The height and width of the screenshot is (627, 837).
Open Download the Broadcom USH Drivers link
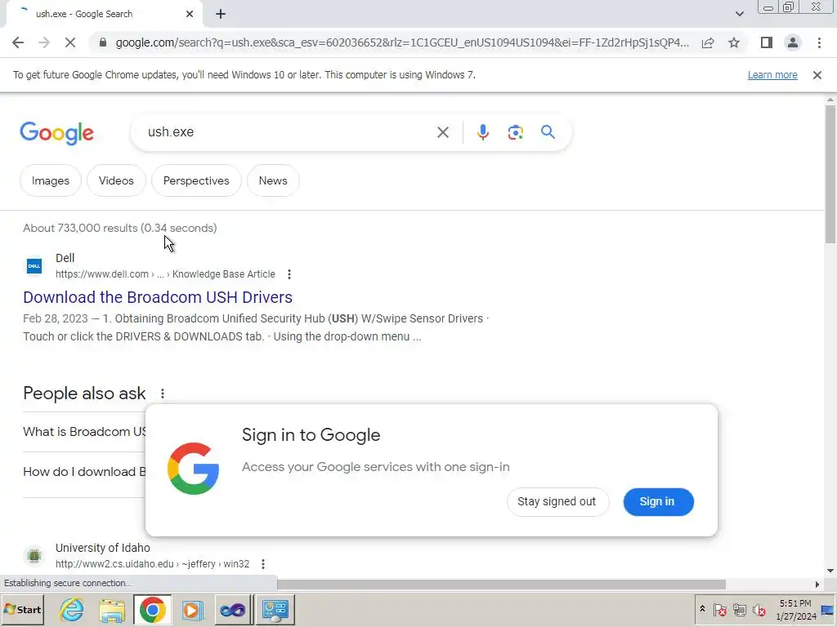pos(158,297)
